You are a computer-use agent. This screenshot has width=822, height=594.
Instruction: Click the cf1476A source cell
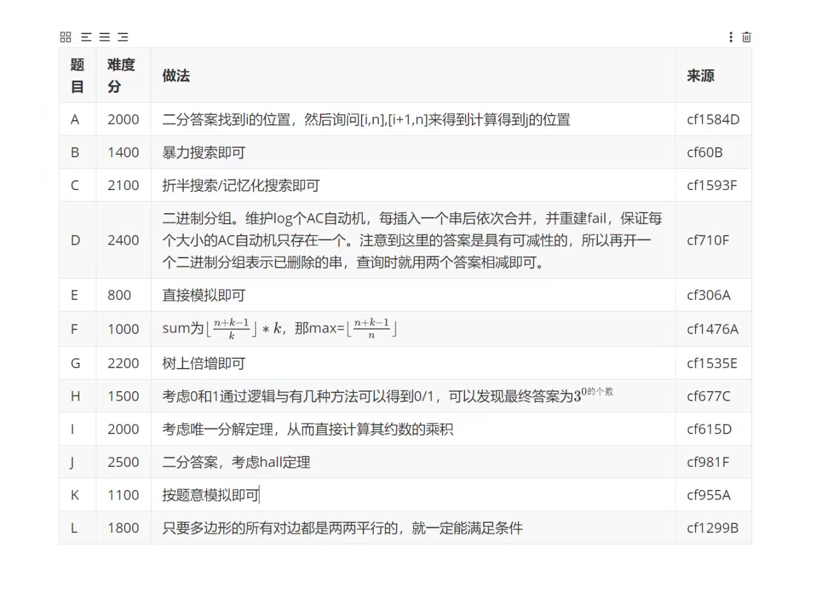click(x=713, y=329)
